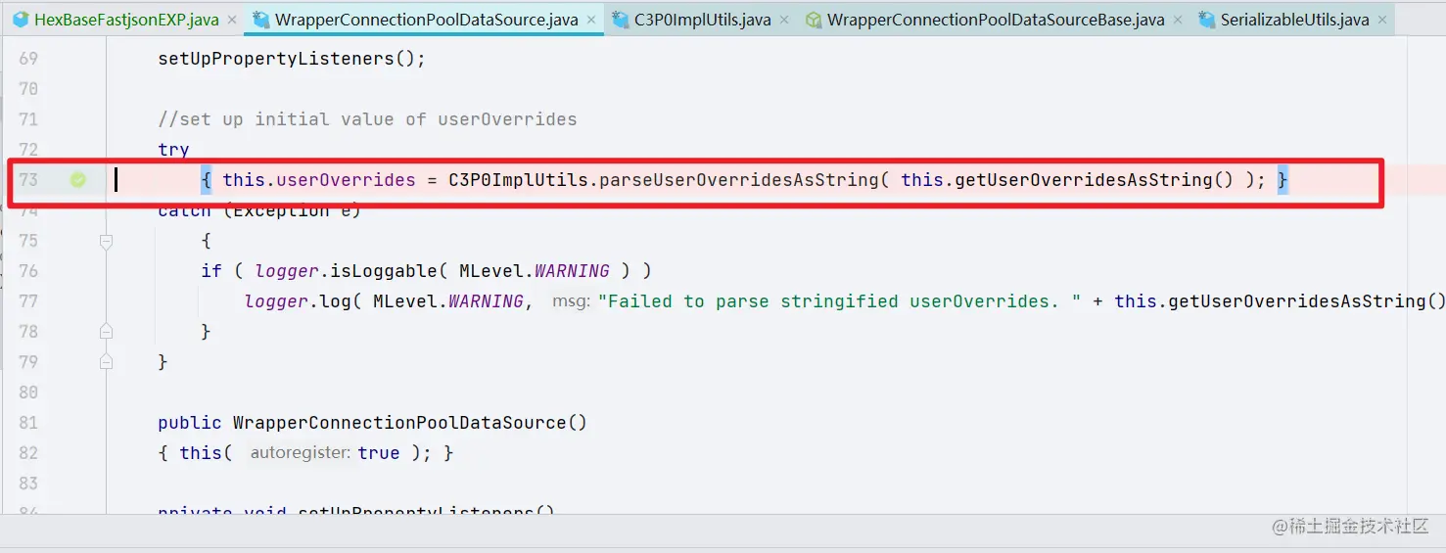Place cursor in the userOverrides comment line
Viewport: 1446px width, 553px height.
367,119
